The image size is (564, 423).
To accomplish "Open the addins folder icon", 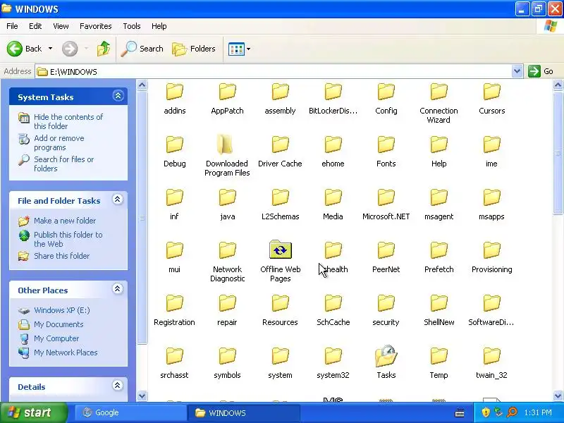I will coord(174,92).
